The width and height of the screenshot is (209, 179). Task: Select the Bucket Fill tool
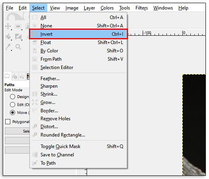pos(8,37)
